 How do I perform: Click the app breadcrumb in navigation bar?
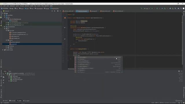coord(12,8)
